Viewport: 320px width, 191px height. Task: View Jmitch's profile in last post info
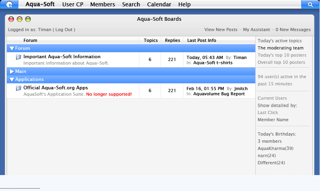[241, 89]
